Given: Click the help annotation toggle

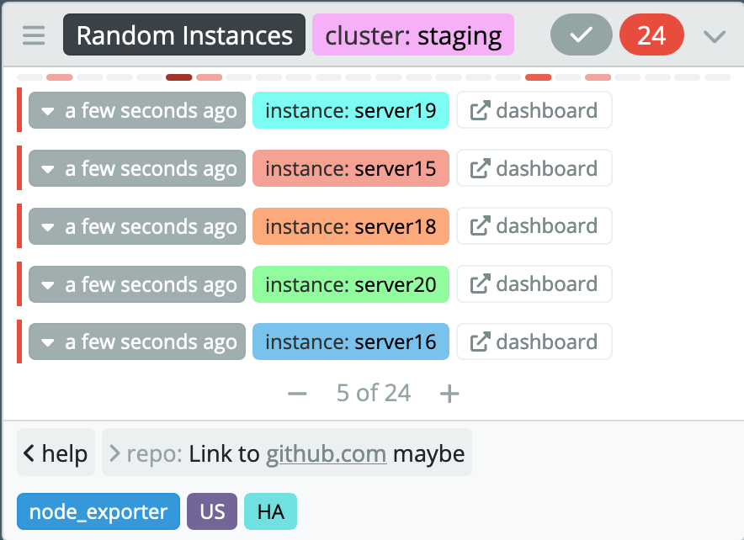Looking at the screenshot, I should (x=56, y=454).
